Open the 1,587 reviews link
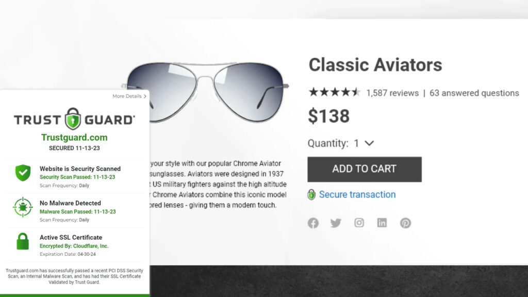Image resolution: width=528 pixels, height=297 pixels. [392, 93]
